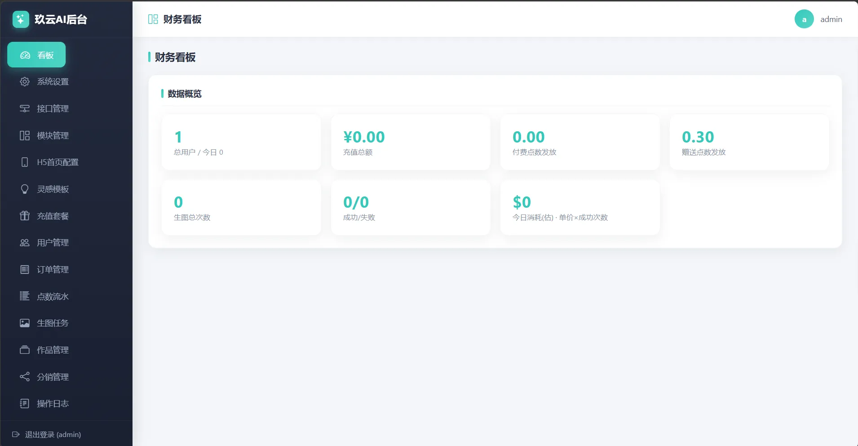Click the logout arrow icon
The image size is (858, 446).
pyautogui.click(x=16, y=434)
